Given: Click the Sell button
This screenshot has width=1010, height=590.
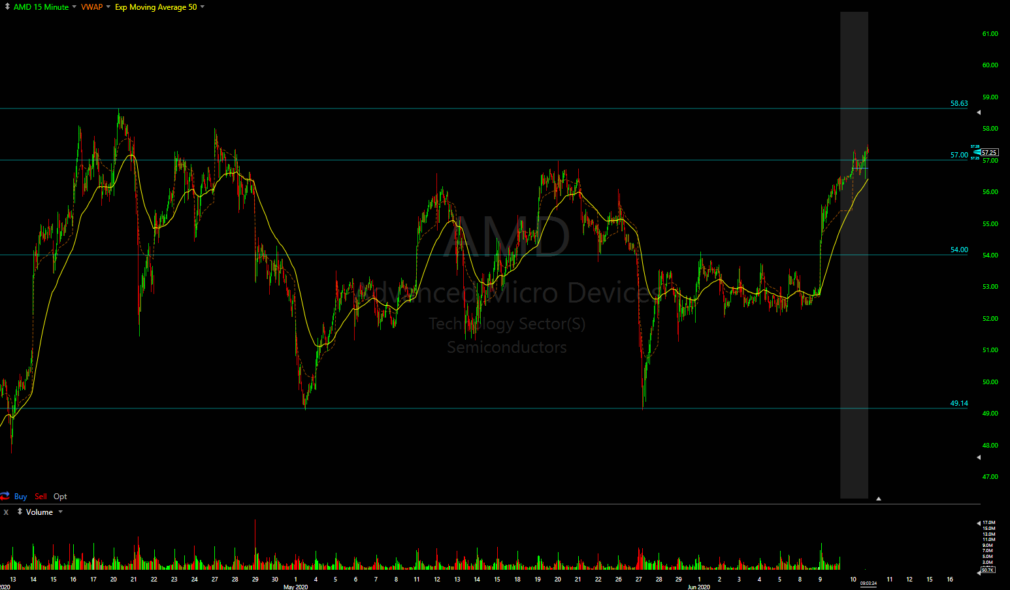Looking at the screenshot, I should [41, 497].
